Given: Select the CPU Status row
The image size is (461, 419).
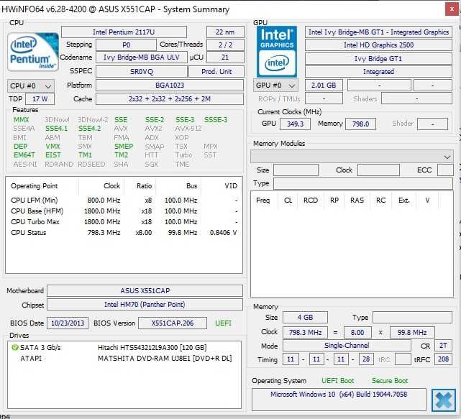Looking at the screenshot, I should (x=124, y=233).
